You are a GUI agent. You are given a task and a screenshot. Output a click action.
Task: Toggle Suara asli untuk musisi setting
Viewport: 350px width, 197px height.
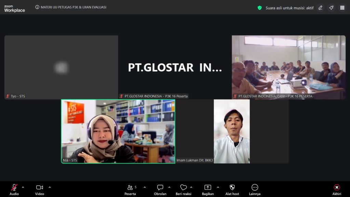pos(289,8)
